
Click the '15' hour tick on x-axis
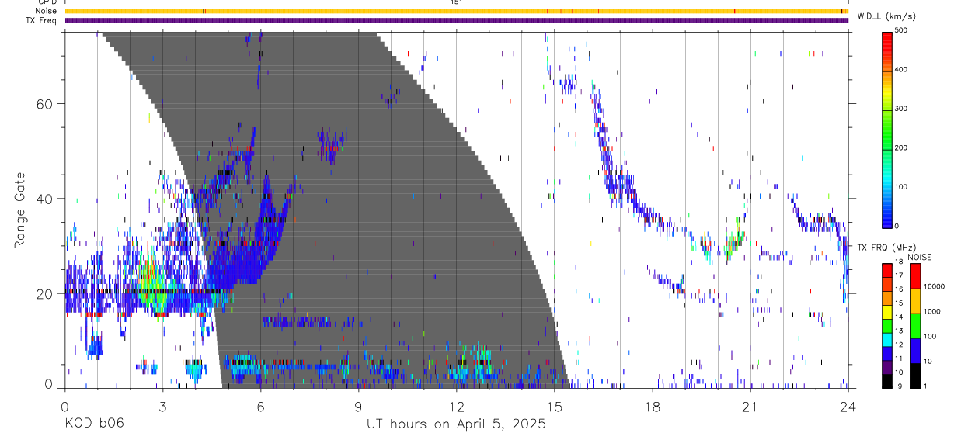coord(555,406)
